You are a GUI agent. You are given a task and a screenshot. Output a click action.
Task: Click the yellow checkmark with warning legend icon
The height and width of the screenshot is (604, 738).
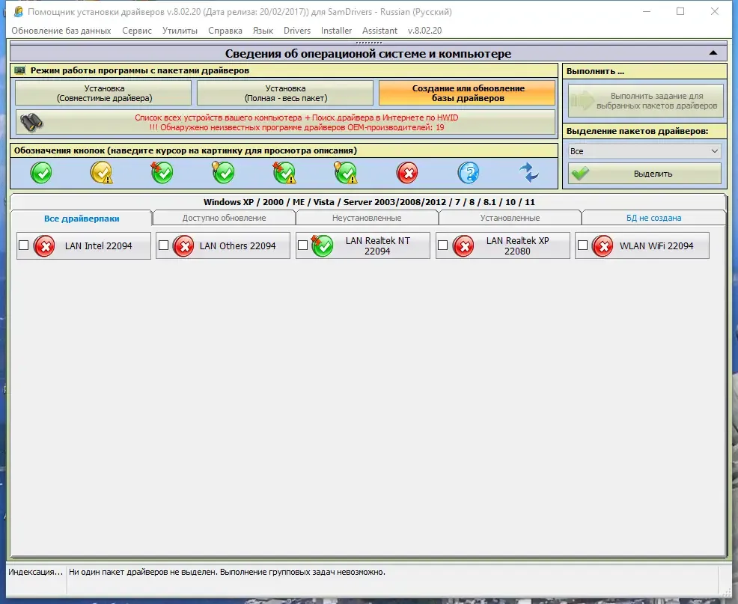pos(102,173)
